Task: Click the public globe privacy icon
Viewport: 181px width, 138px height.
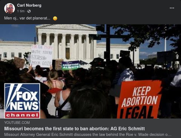Action: 29,11
